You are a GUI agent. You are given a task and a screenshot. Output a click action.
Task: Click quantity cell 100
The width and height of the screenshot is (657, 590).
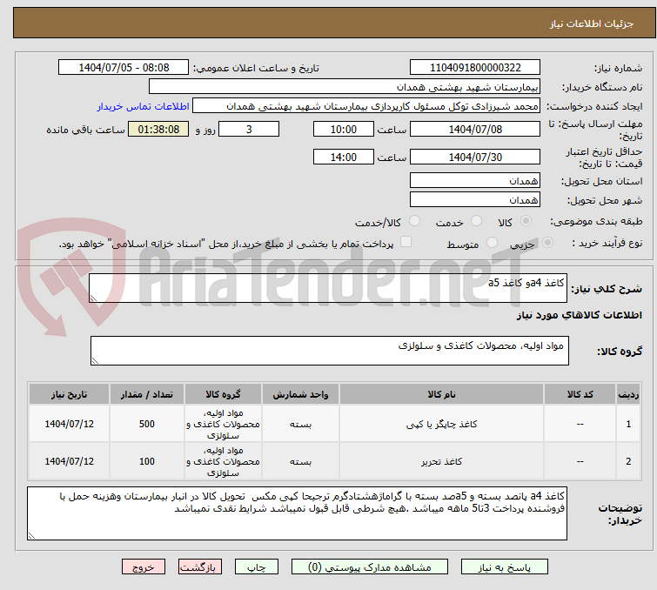[x=147, y=461]
